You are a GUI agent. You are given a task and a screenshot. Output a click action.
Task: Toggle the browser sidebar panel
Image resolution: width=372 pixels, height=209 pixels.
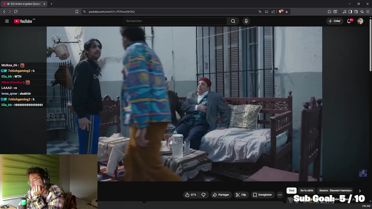[350, 12]
